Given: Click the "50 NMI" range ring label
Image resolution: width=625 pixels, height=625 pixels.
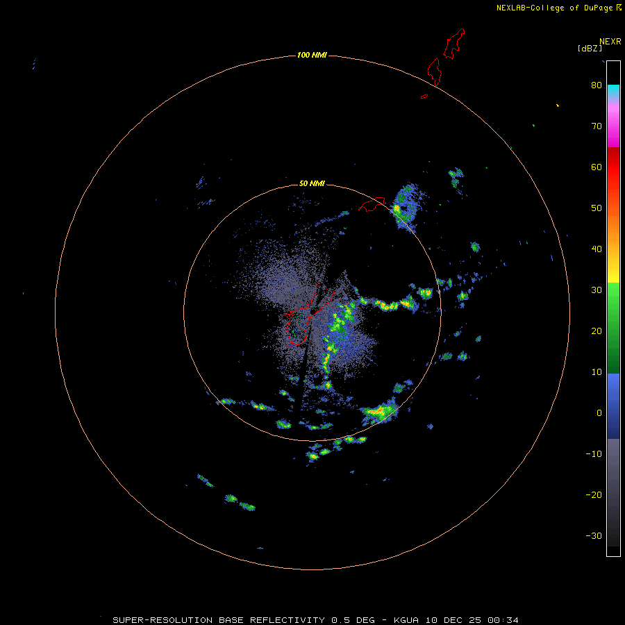Looking at the screenshot, I should (312, 183).
